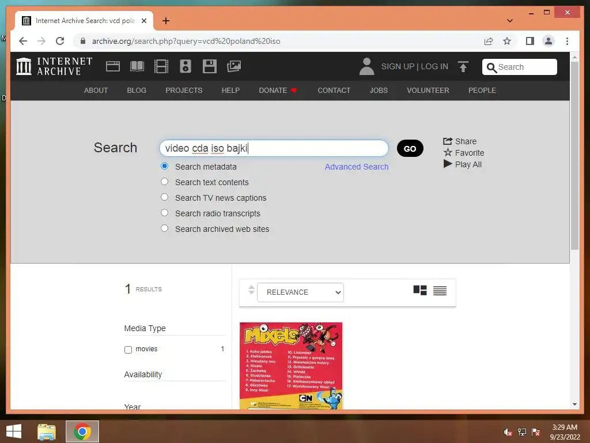Click LOG IN link

pyautogui.click(x=434, y=67)
